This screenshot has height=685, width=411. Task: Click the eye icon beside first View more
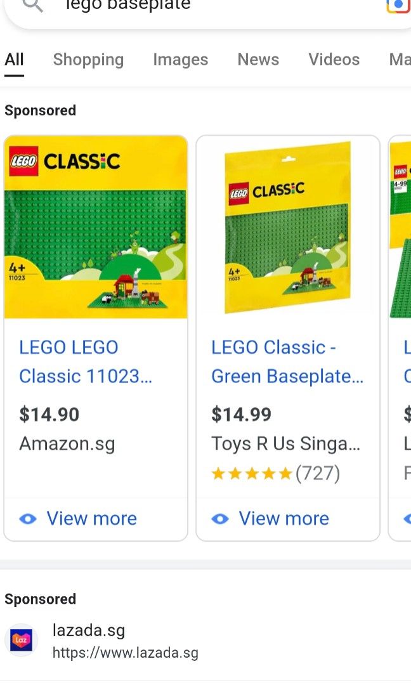(27, 519)
